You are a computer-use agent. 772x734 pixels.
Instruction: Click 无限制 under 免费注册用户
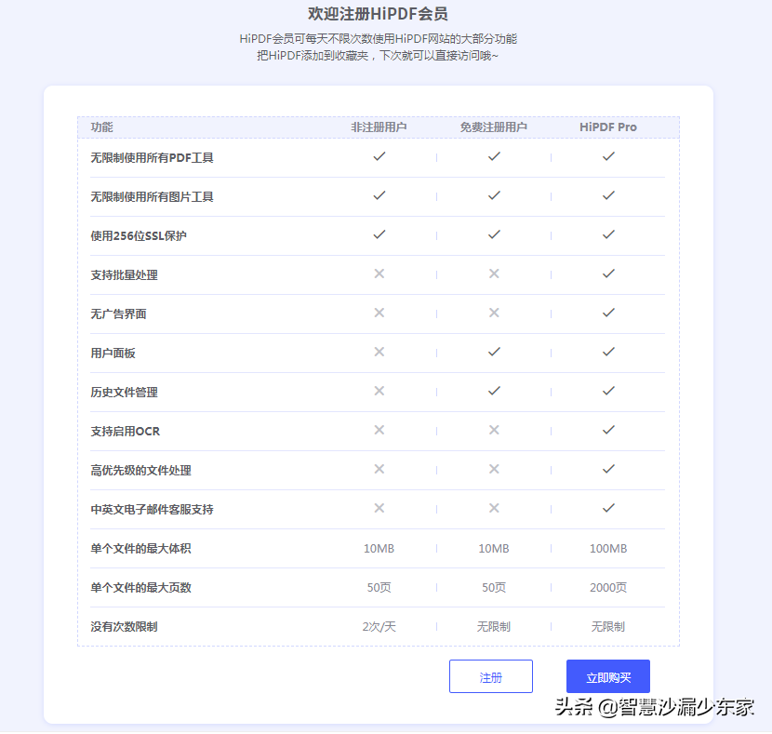pos(494,627)
